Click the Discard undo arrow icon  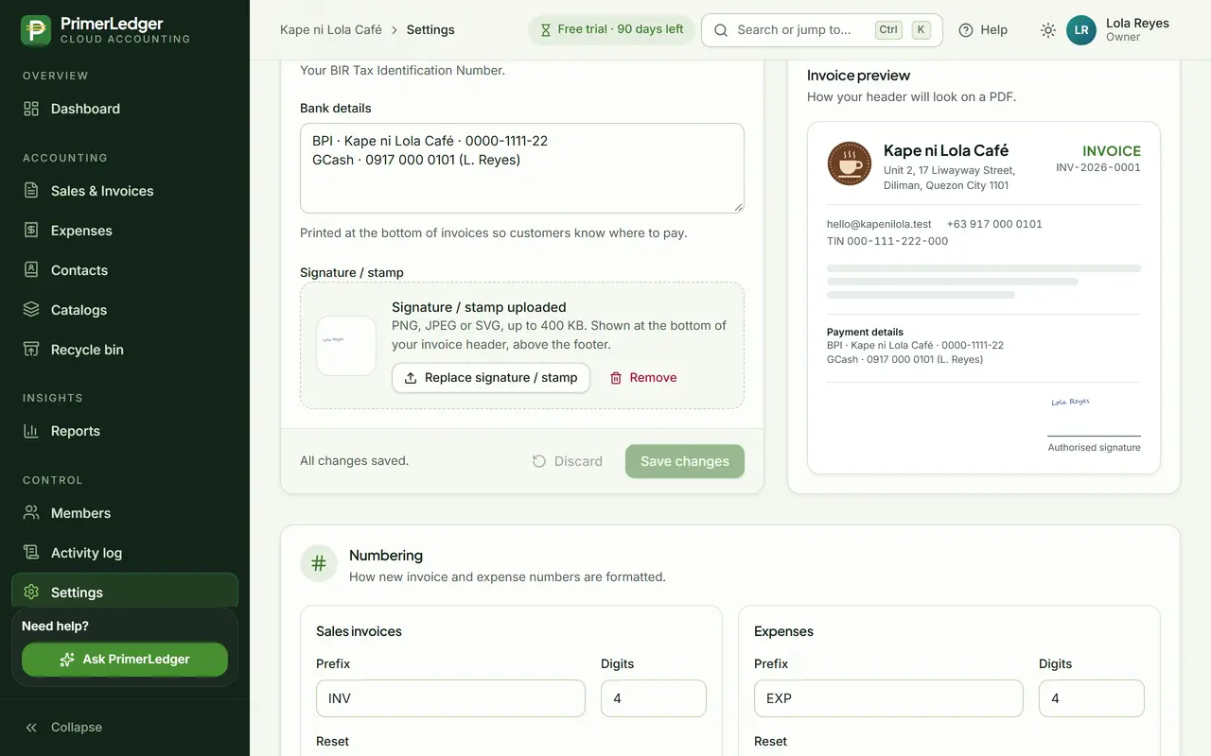tap(539, 461)
